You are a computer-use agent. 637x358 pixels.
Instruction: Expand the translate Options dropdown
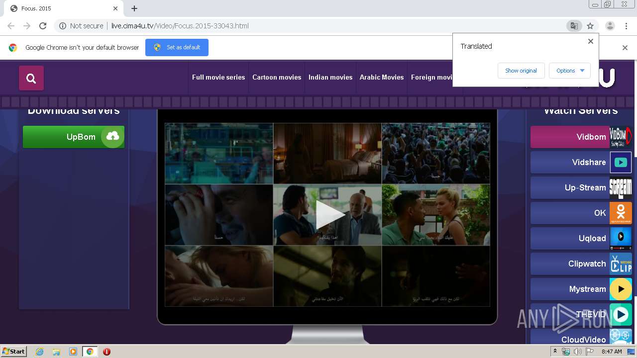click(x=570, y=71)
